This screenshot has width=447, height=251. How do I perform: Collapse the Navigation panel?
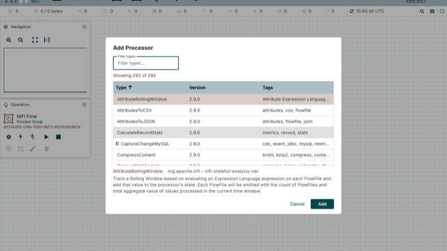(x=84, y=27)
